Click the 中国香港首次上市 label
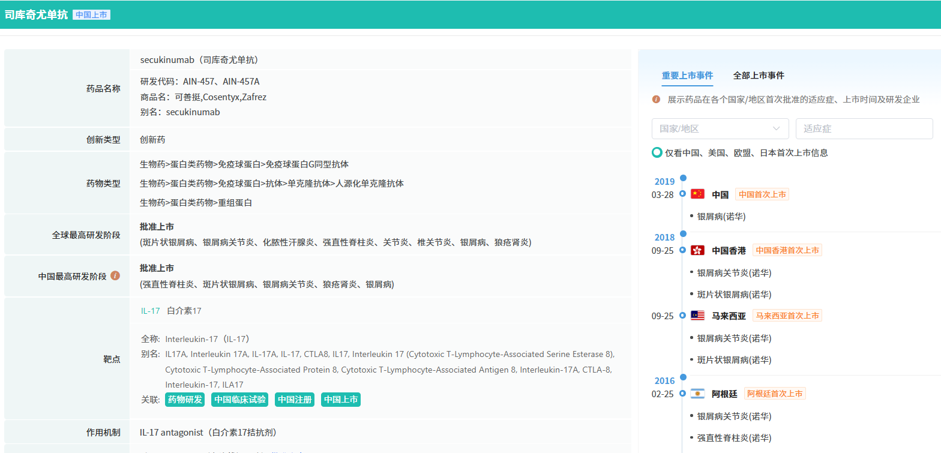941x453 pixels. [787, 250]
